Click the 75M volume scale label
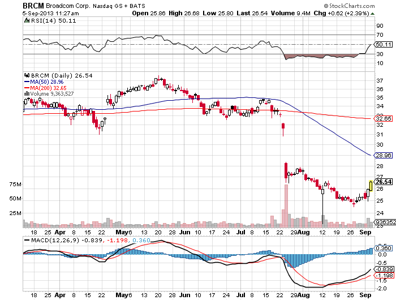This screenshot has height=300, width=396. [15, 185]
